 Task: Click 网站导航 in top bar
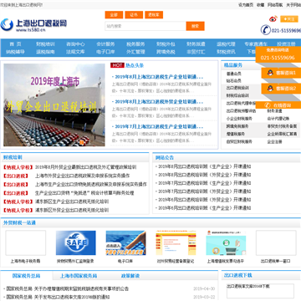(275, 5)
